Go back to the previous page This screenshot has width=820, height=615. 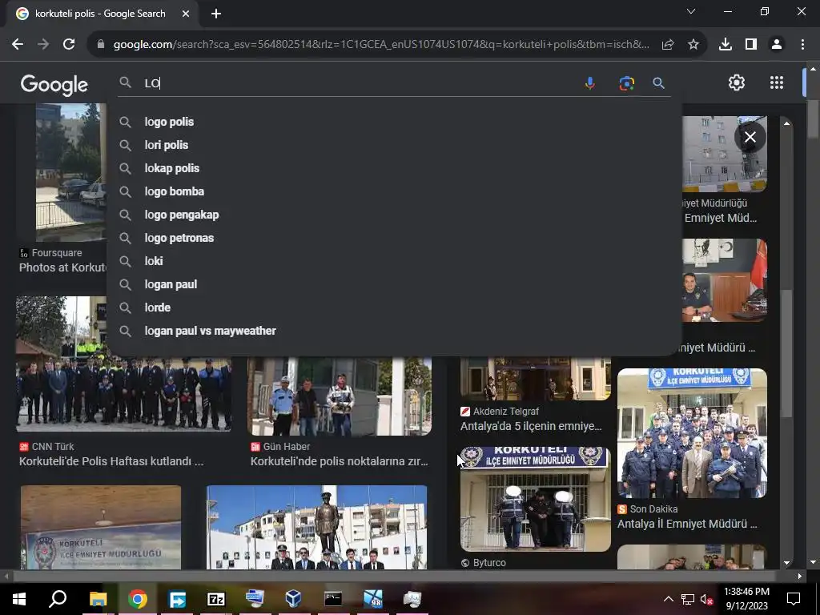tap(18, 45)
